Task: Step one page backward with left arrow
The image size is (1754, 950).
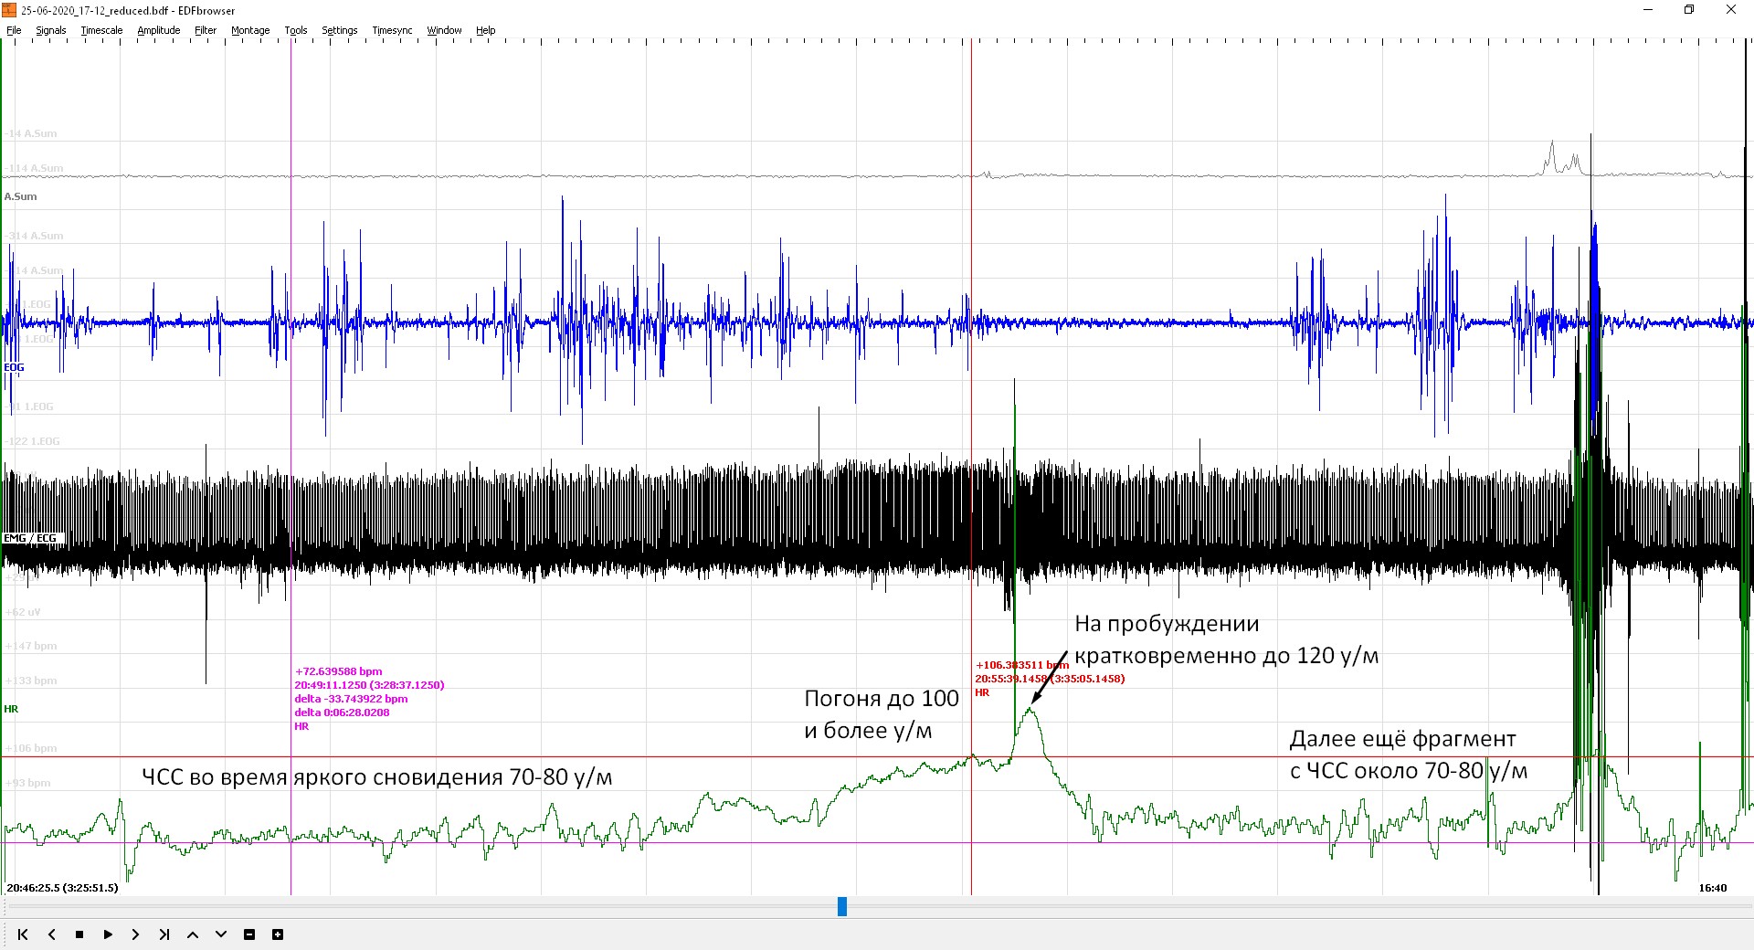Action: click(x=51, y=934)
